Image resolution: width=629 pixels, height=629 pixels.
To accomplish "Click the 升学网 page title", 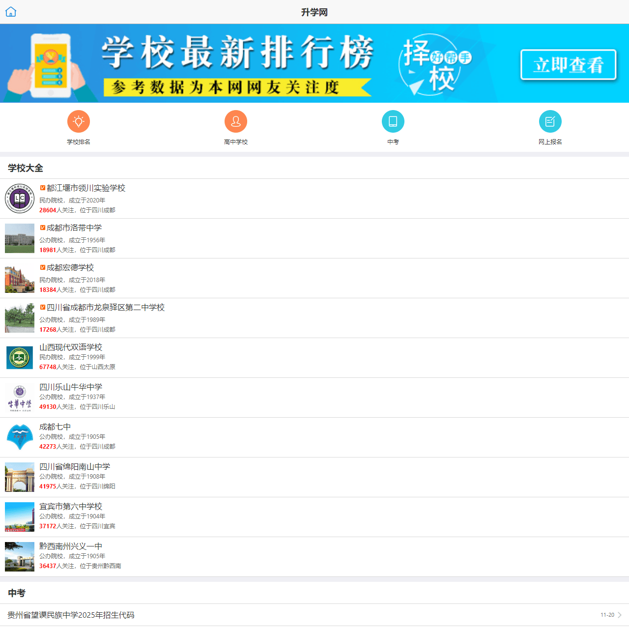I will point(314,12).
